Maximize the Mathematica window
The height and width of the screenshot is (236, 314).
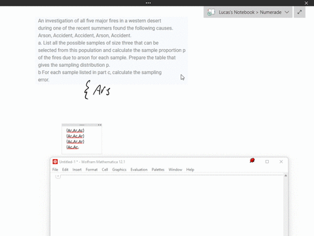(x=267, y=162)
